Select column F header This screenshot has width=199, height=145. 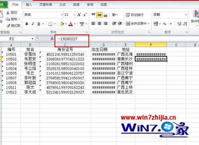coord(151,45)
